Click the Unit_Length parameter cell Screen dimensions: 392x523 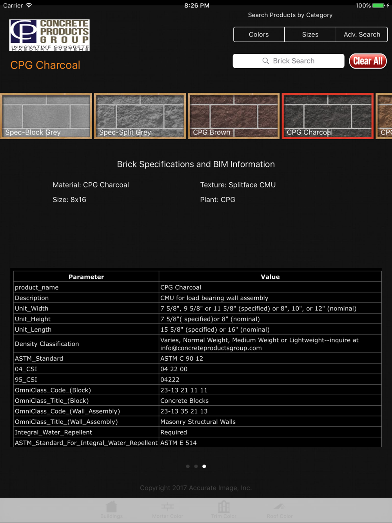point(86,330)
